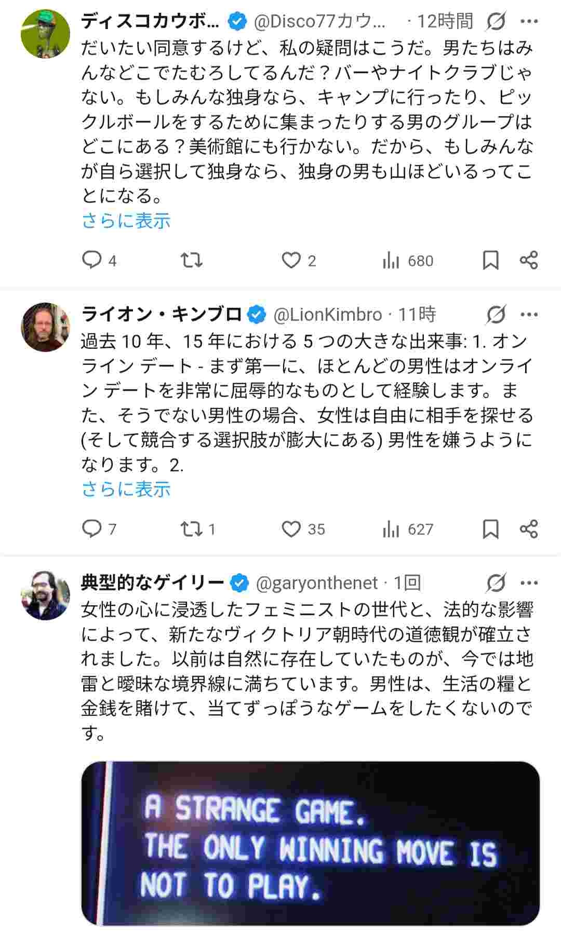Viewport: 561px width, 934px height.
Task: Share the Disco Cowboy post
Action: pos(529,260)
